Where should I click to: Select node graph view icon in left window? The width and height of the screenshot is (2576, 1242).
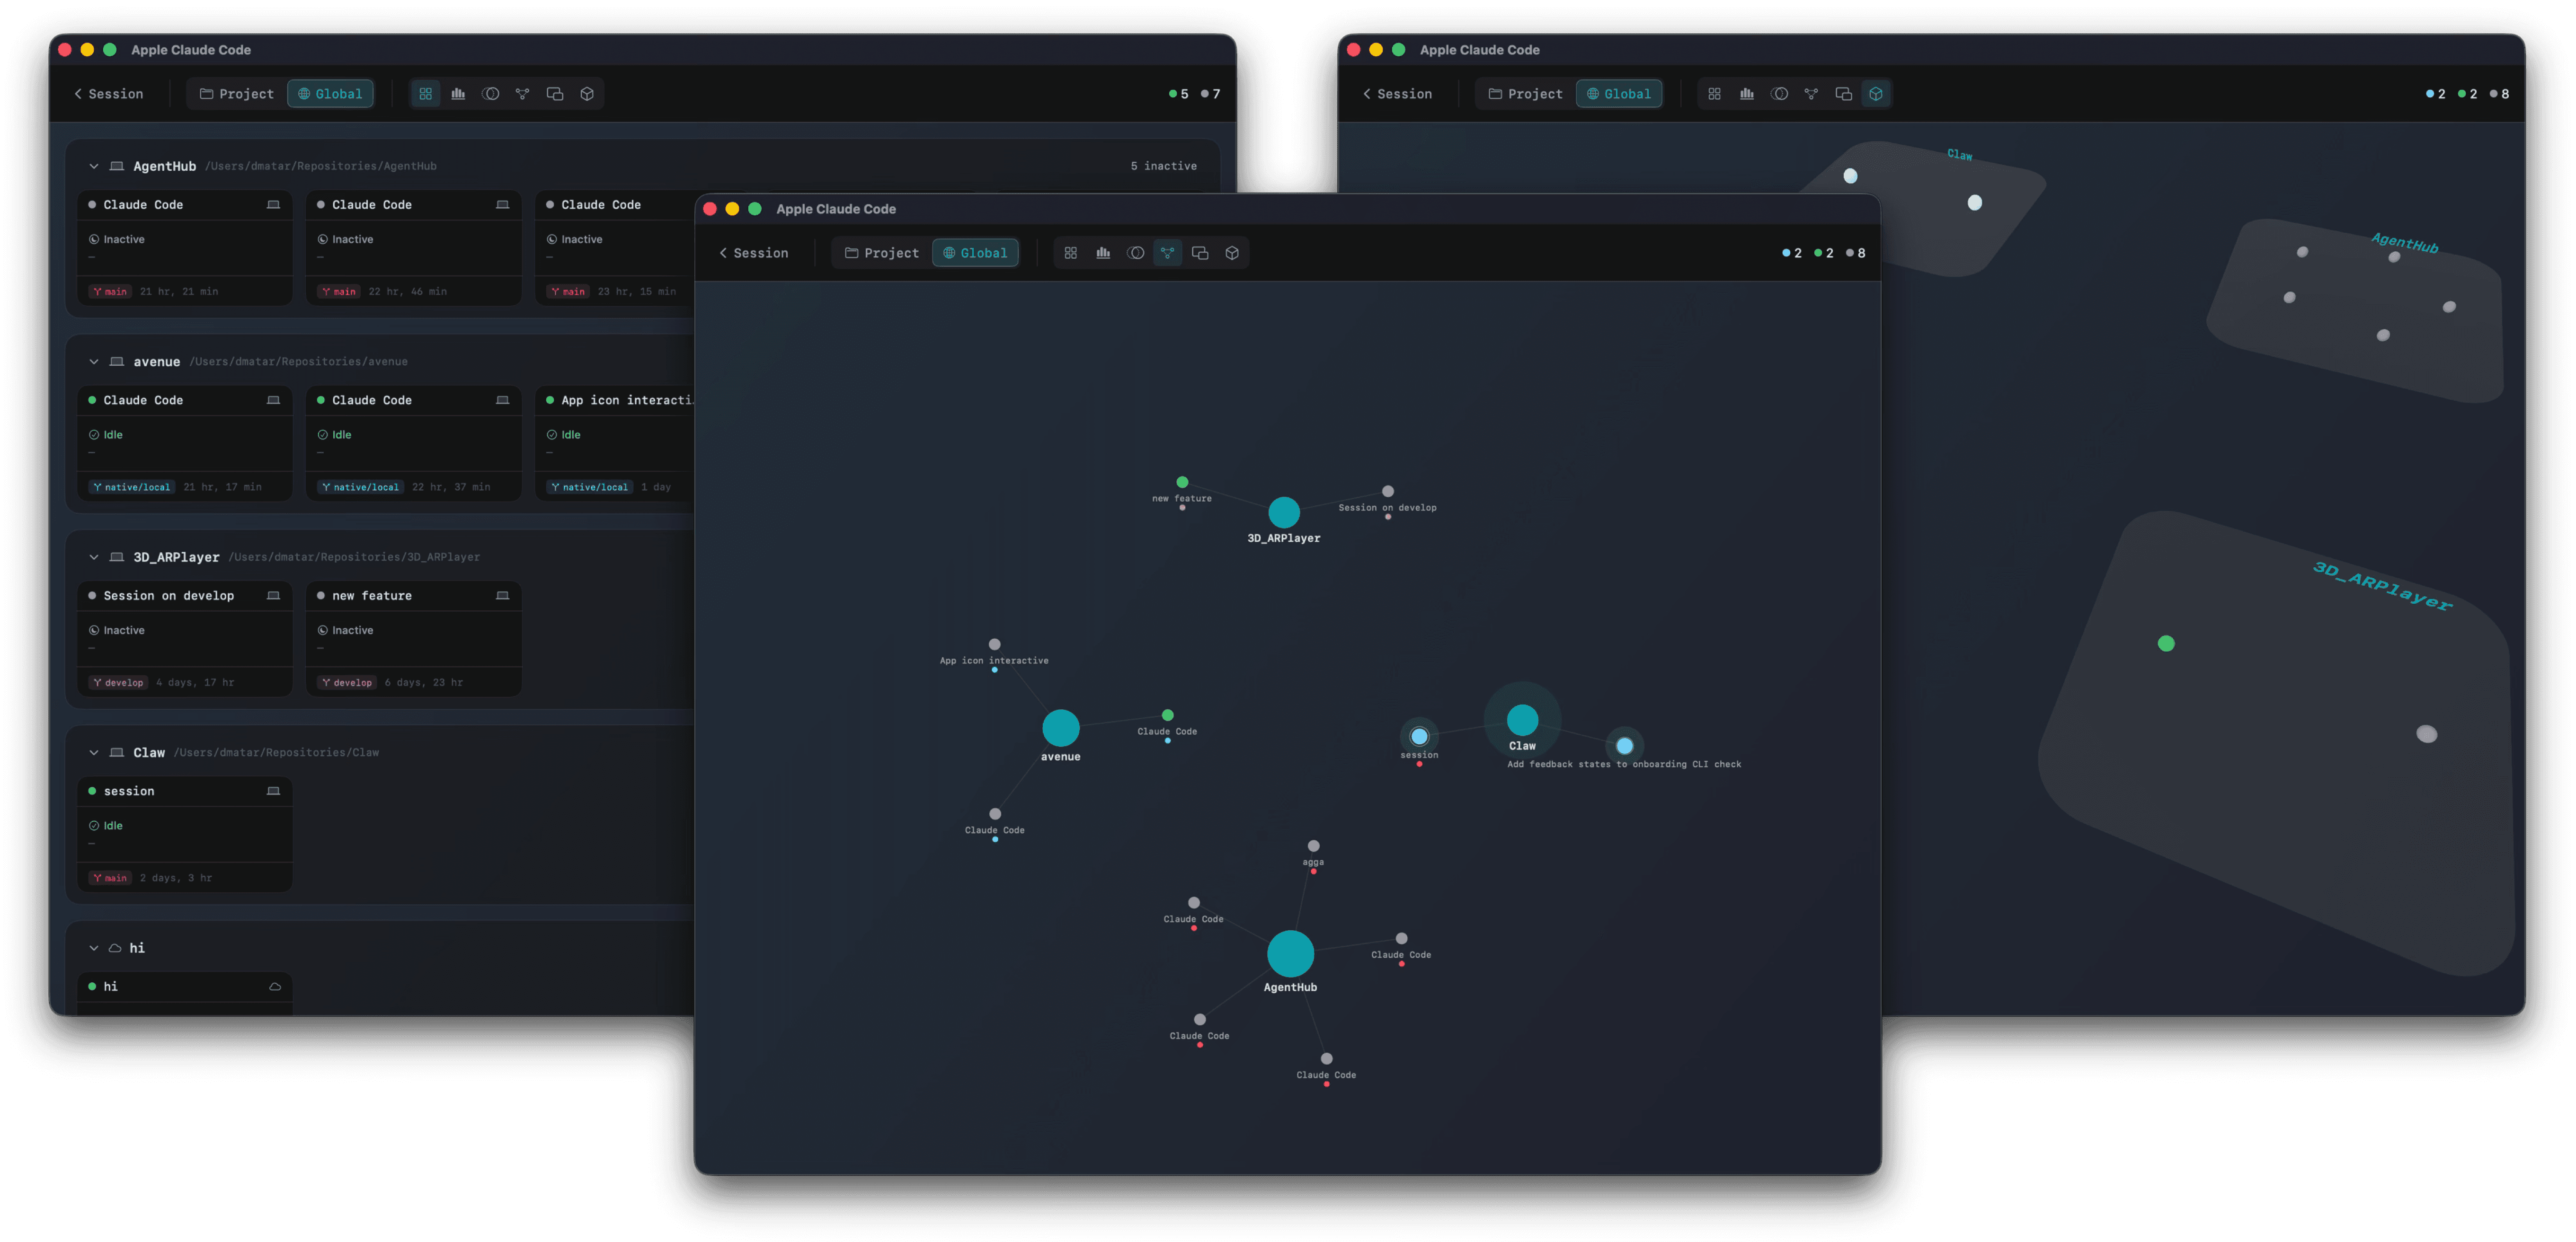pos(522,94)
